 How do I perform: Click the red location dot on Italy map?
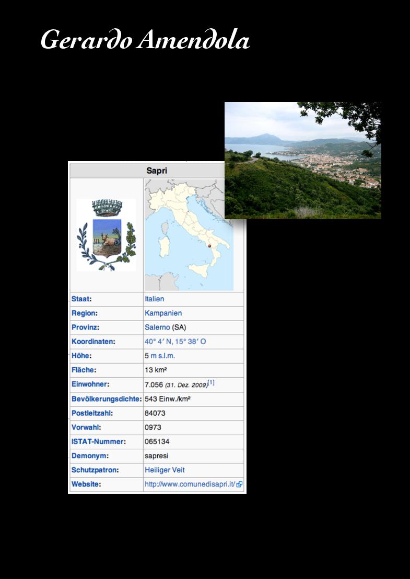point(208,245)
